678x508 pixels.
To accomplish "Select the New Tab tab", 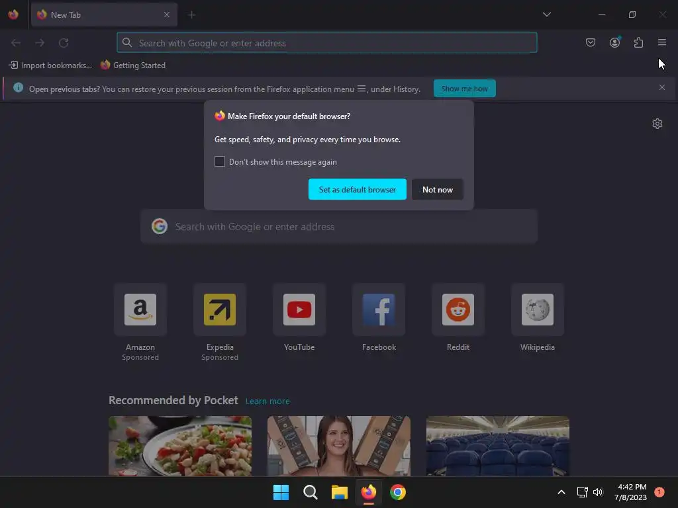I will 104,15.
